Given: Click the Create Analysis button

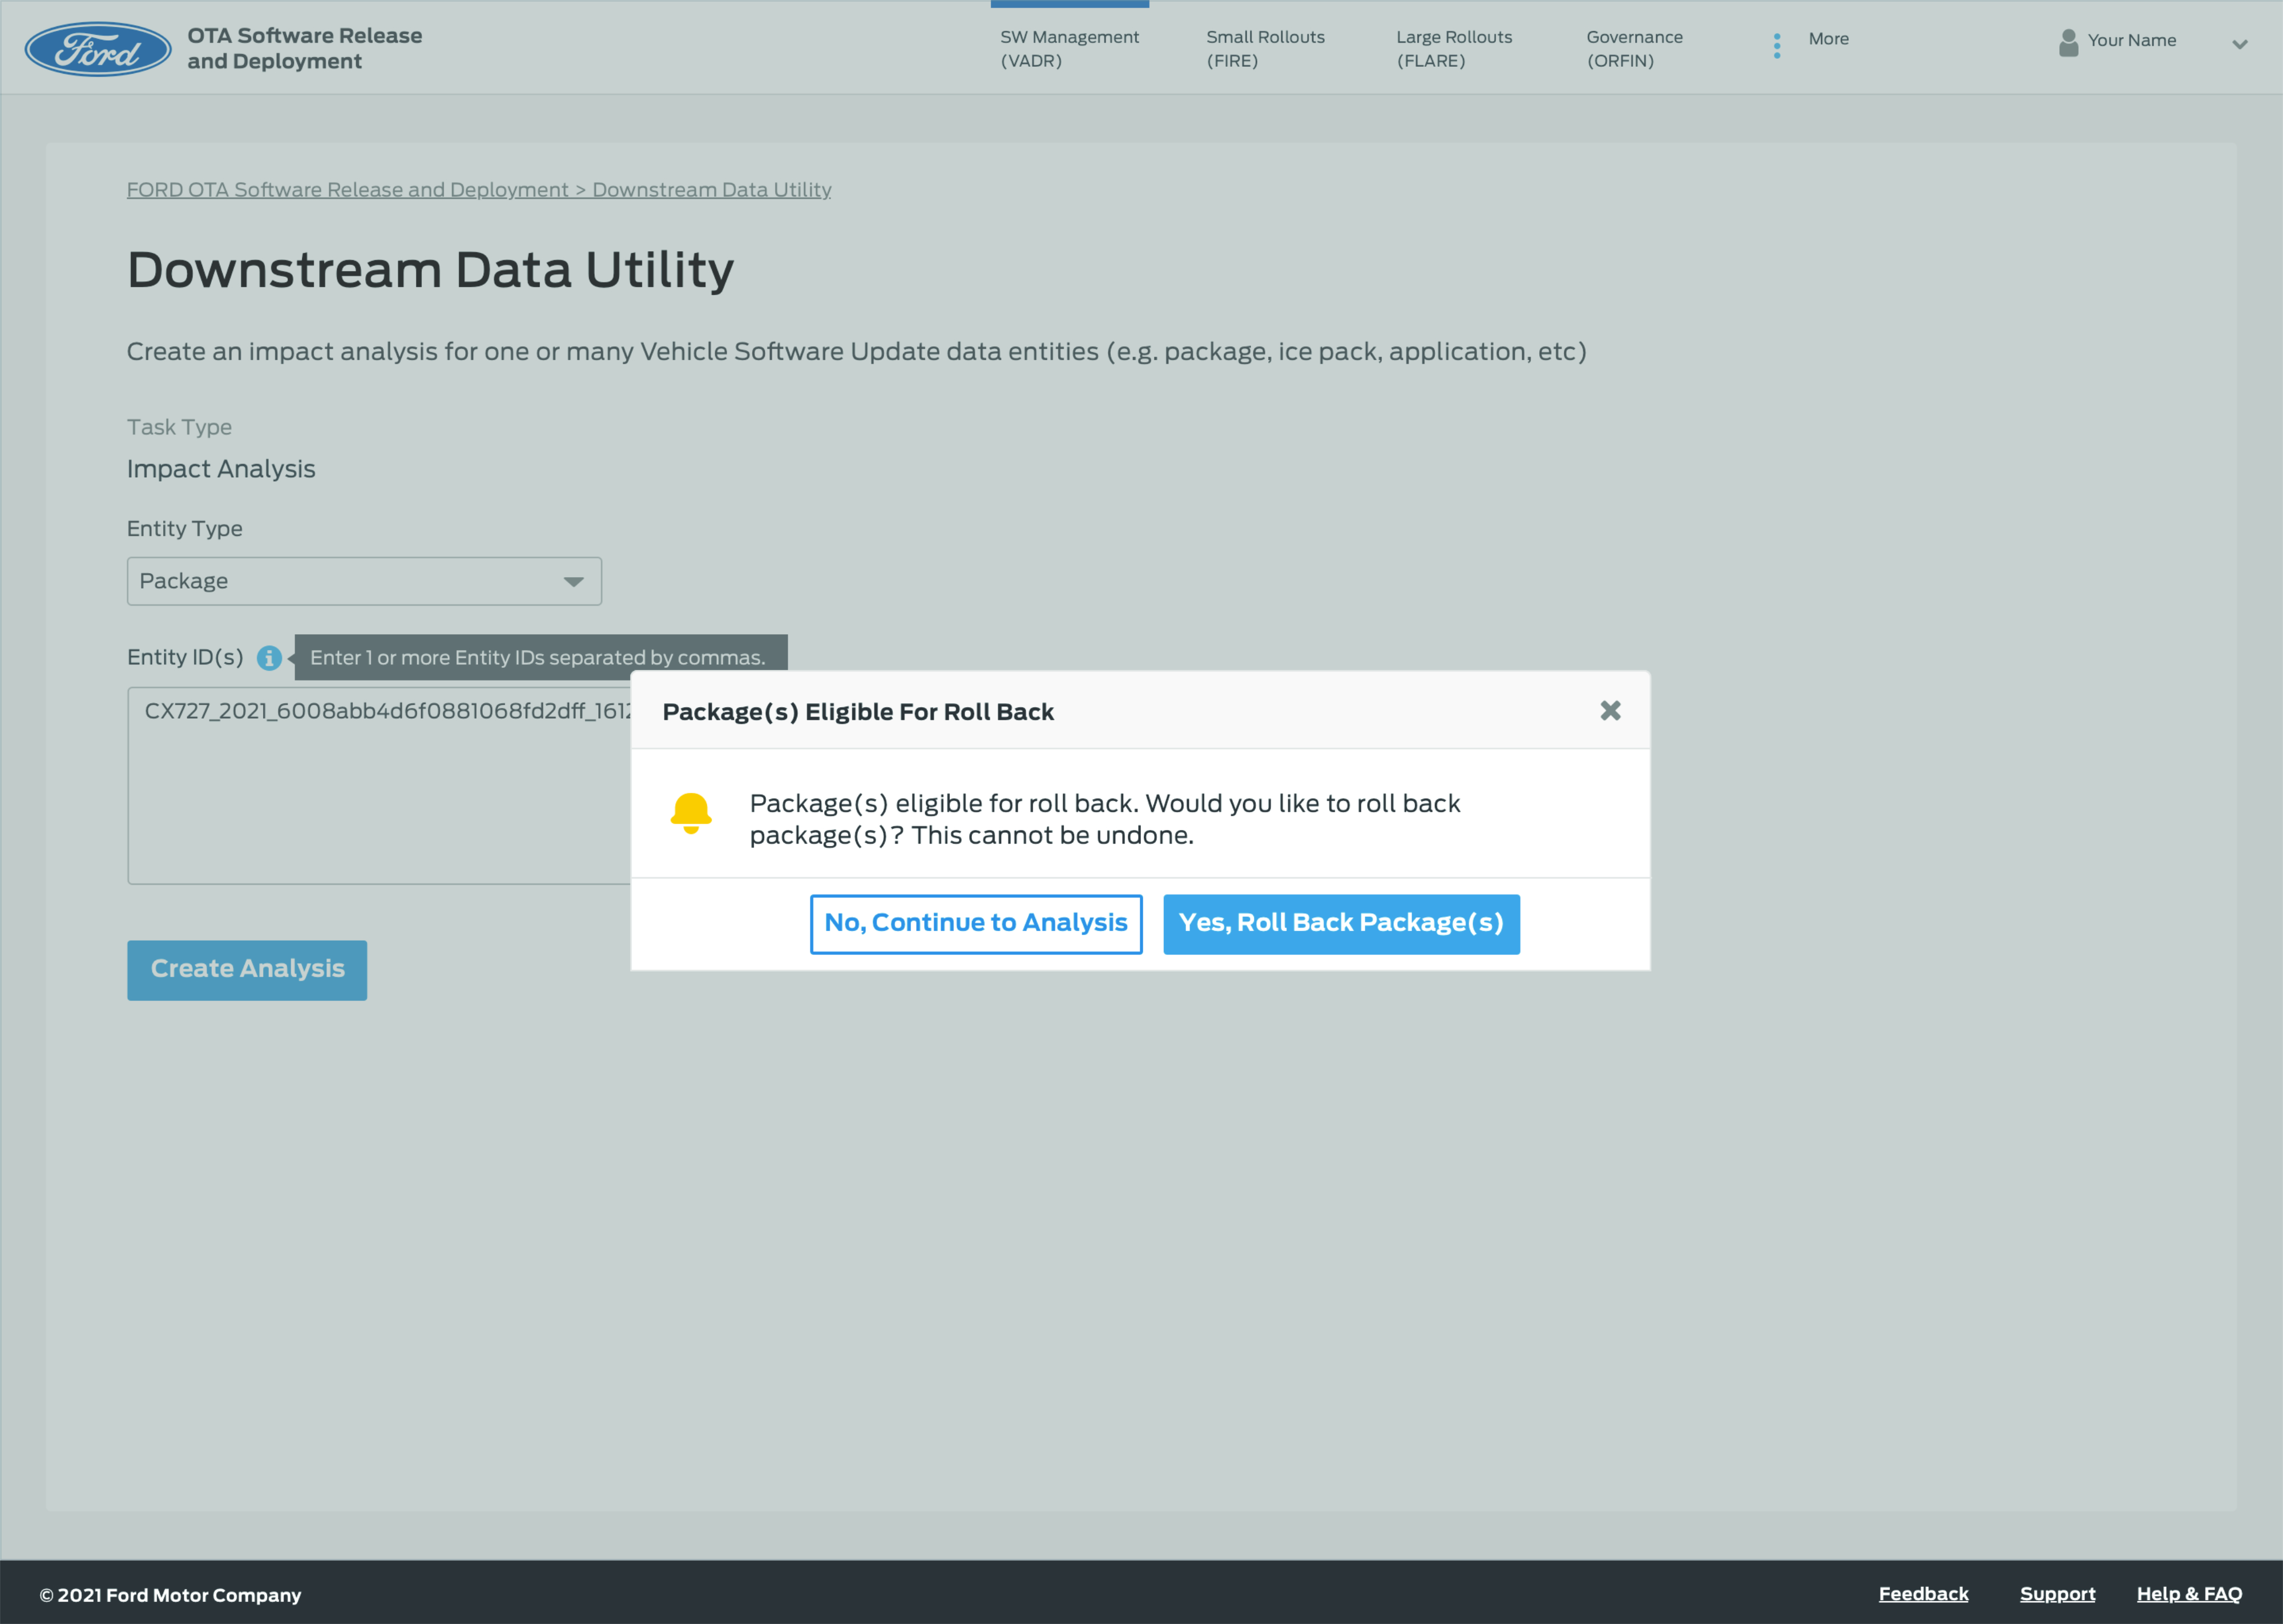Looking at the screenshot, I should click(x=247, y=969).
